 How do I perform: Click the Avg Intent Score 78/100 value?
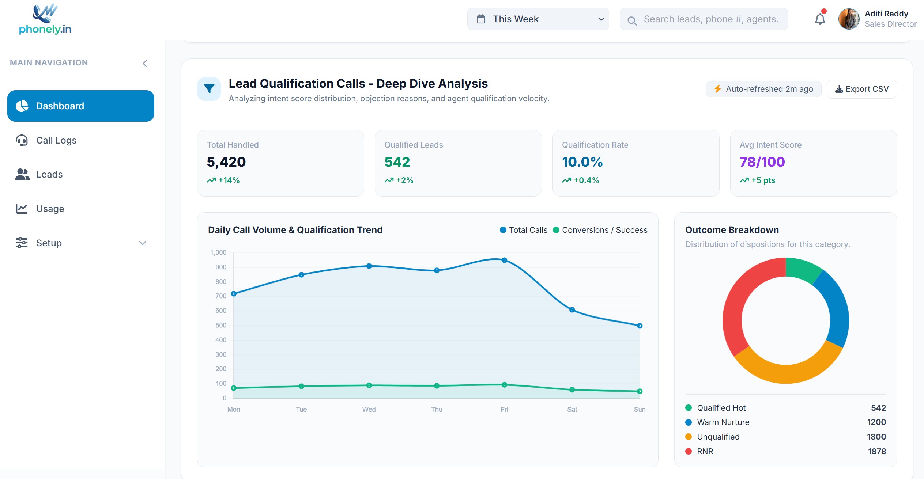pyautogui.click(x=762, y=162)
